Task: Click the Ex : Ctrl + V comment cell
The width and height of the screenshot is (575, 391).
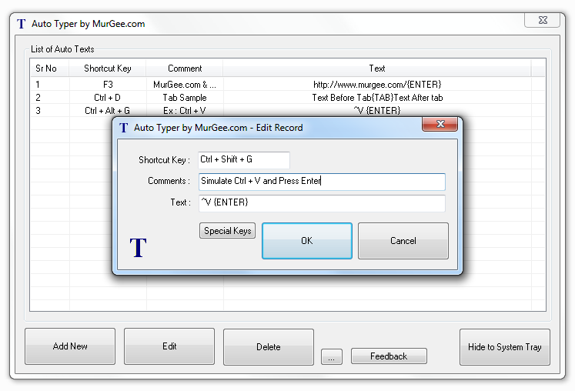Action: (185, 111)
